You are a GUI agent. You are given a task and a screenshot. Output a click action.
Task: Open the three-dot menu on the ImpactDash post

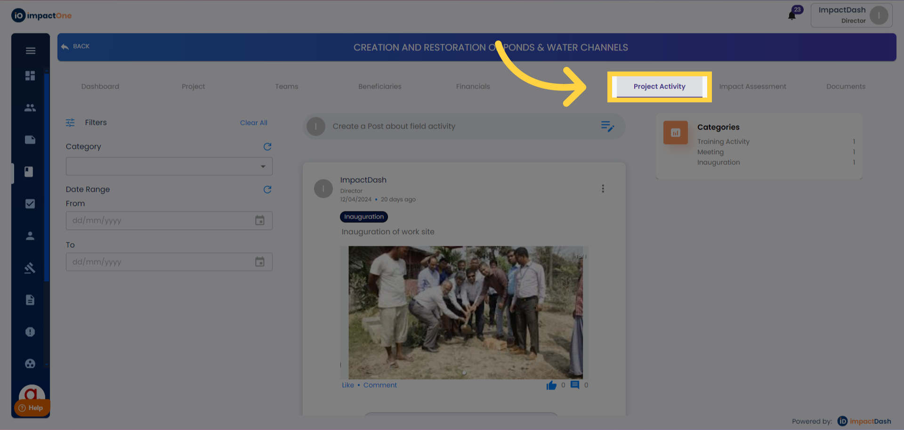603,189
